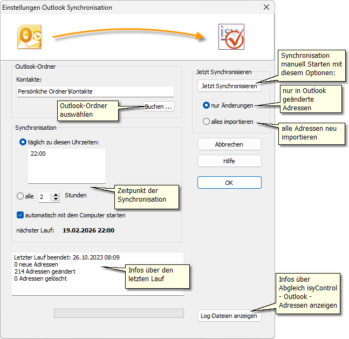
Task: Increase Stunden value with up arrow
Action: tap(56, 194)
